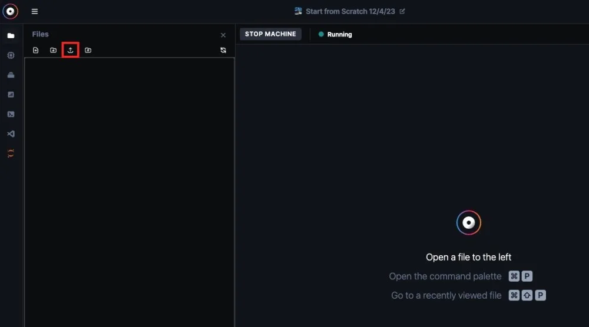Click the notebook title 'Start from Scratch 12/4/23'

(x=350, y=11)
